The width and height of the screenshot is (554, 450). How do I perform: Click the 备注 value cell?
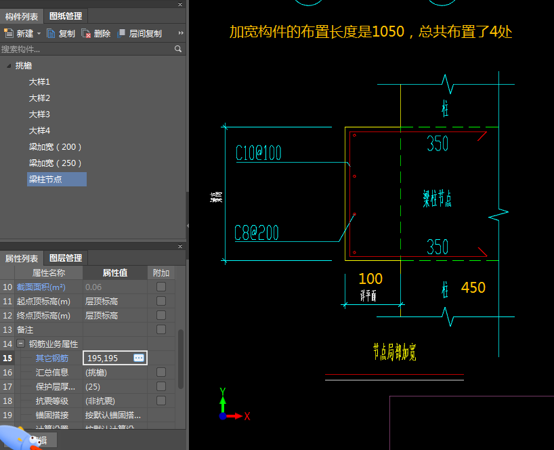[115, 329]
